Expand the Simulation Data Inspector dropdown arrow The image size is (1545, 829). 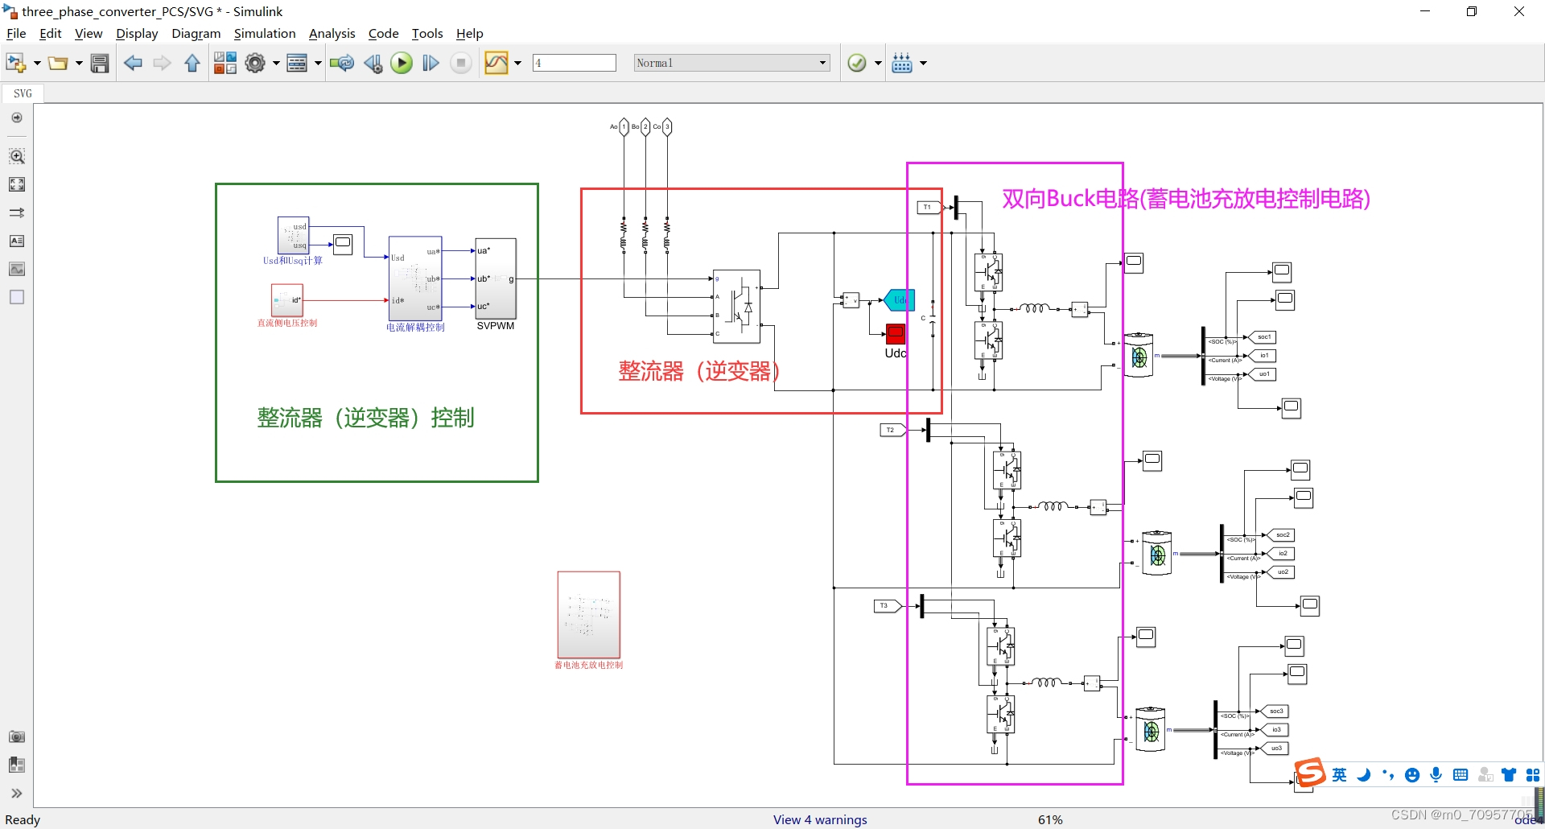click(517, 63)
